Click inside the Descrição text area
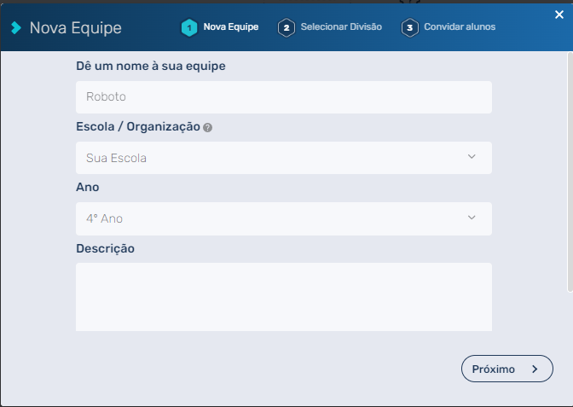 [x=283, y=296]
